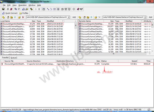Toggle the Details view toolbar icon
The image size is (154, 112).
[x=58, y=9]
